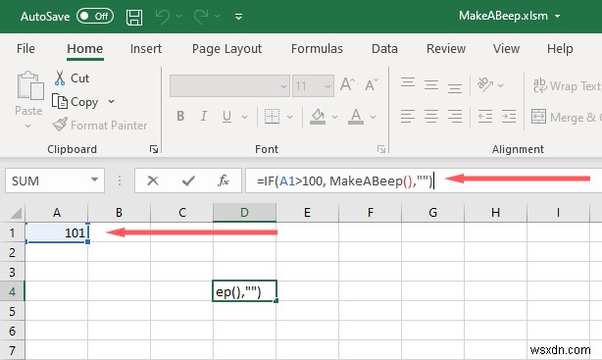Select column D header
The image size is (602, 360).
(x=244, y=213)
